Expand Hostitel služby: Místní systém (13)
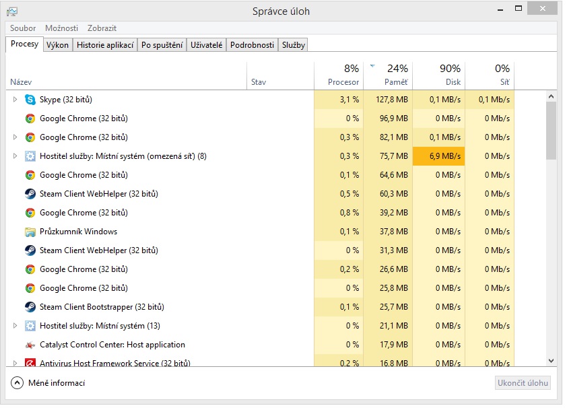 (x=15, y=326)
